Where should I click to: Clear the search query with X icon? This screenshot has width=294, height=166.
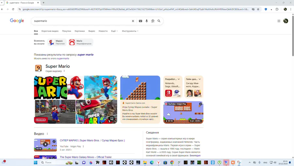tap(133, 21)
